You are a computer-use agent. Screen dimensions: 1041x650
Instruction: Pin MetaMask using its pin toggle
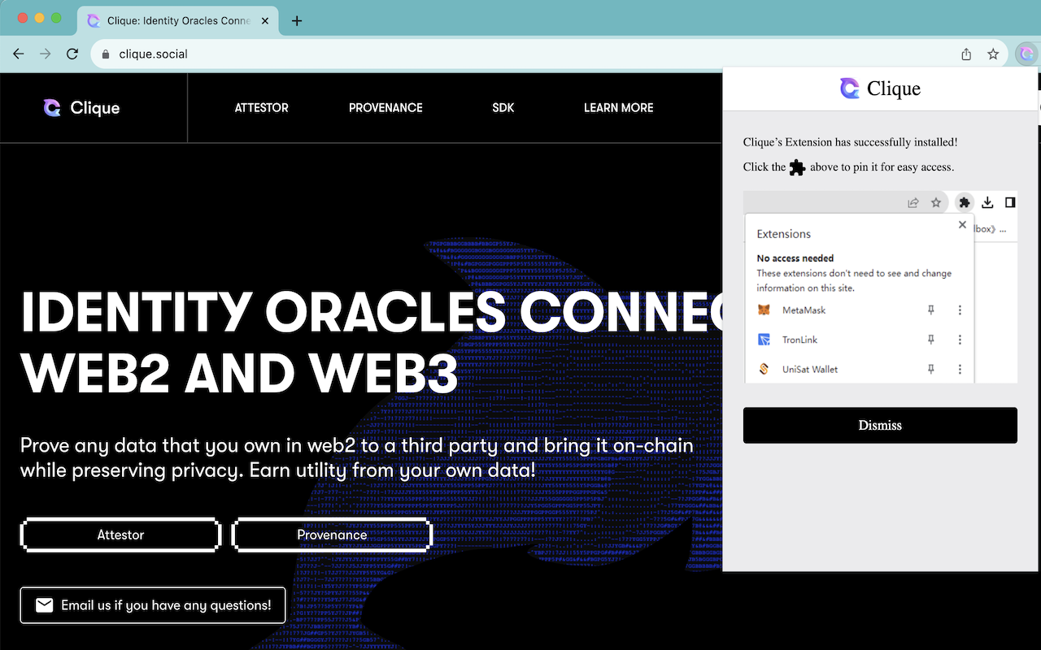(x=930, y=310)
